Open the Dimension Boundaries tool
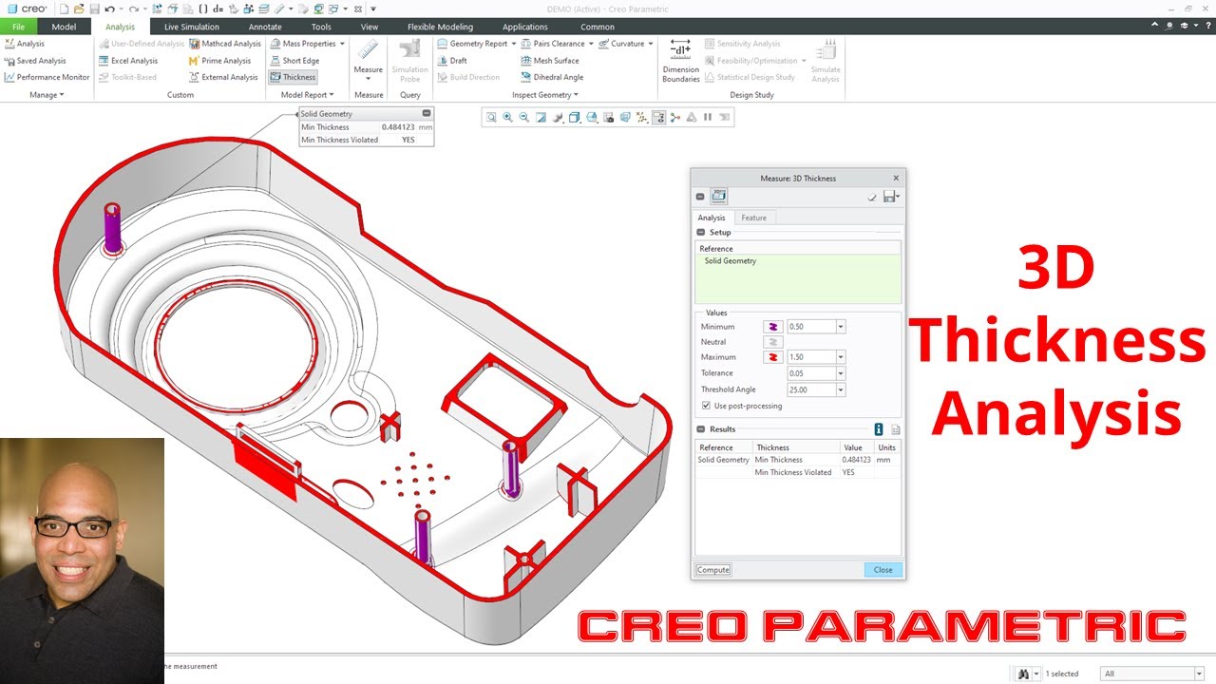The height and width of the screenshot is (684, 1216). point(681,61)
